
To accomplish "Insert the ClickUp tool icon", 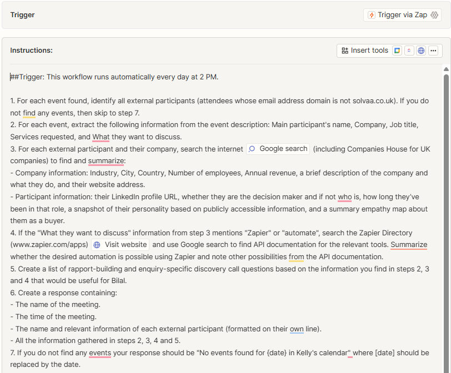I will click(409, 51).
